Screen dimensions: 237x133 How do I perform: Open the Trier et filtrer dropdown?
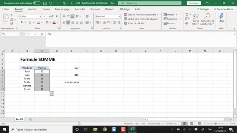[x=196, y=19]
